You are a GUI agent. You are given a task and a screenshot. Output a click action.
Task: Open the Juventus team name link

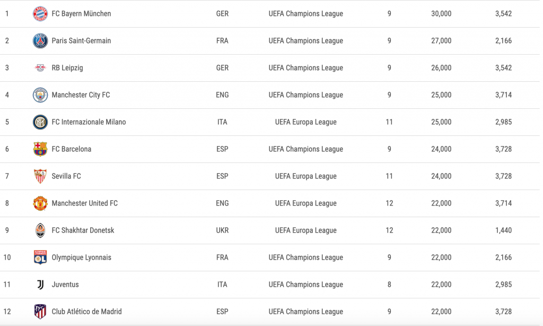click(x=65, y=285)
